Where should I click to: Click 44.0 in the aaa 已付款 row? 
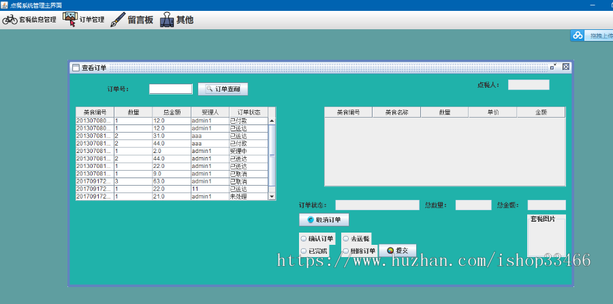(172, 143)
